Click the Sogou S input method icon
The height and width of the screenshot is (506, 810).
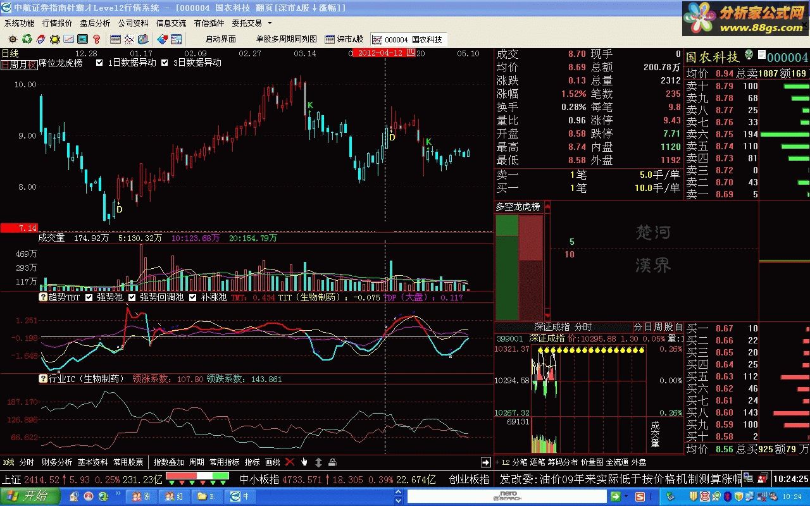click(639, 497)
